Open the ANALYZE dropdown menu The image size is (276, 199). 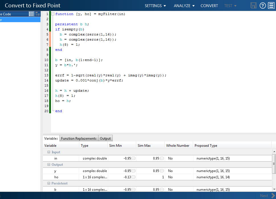(184, 6)
